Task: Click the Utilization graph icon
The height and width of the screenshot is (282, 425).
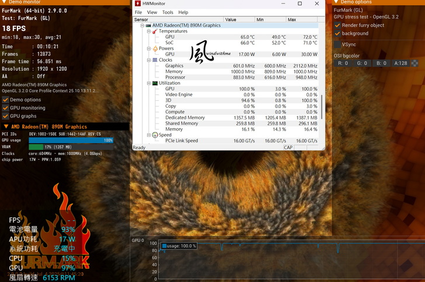Action: click(155, 83)
